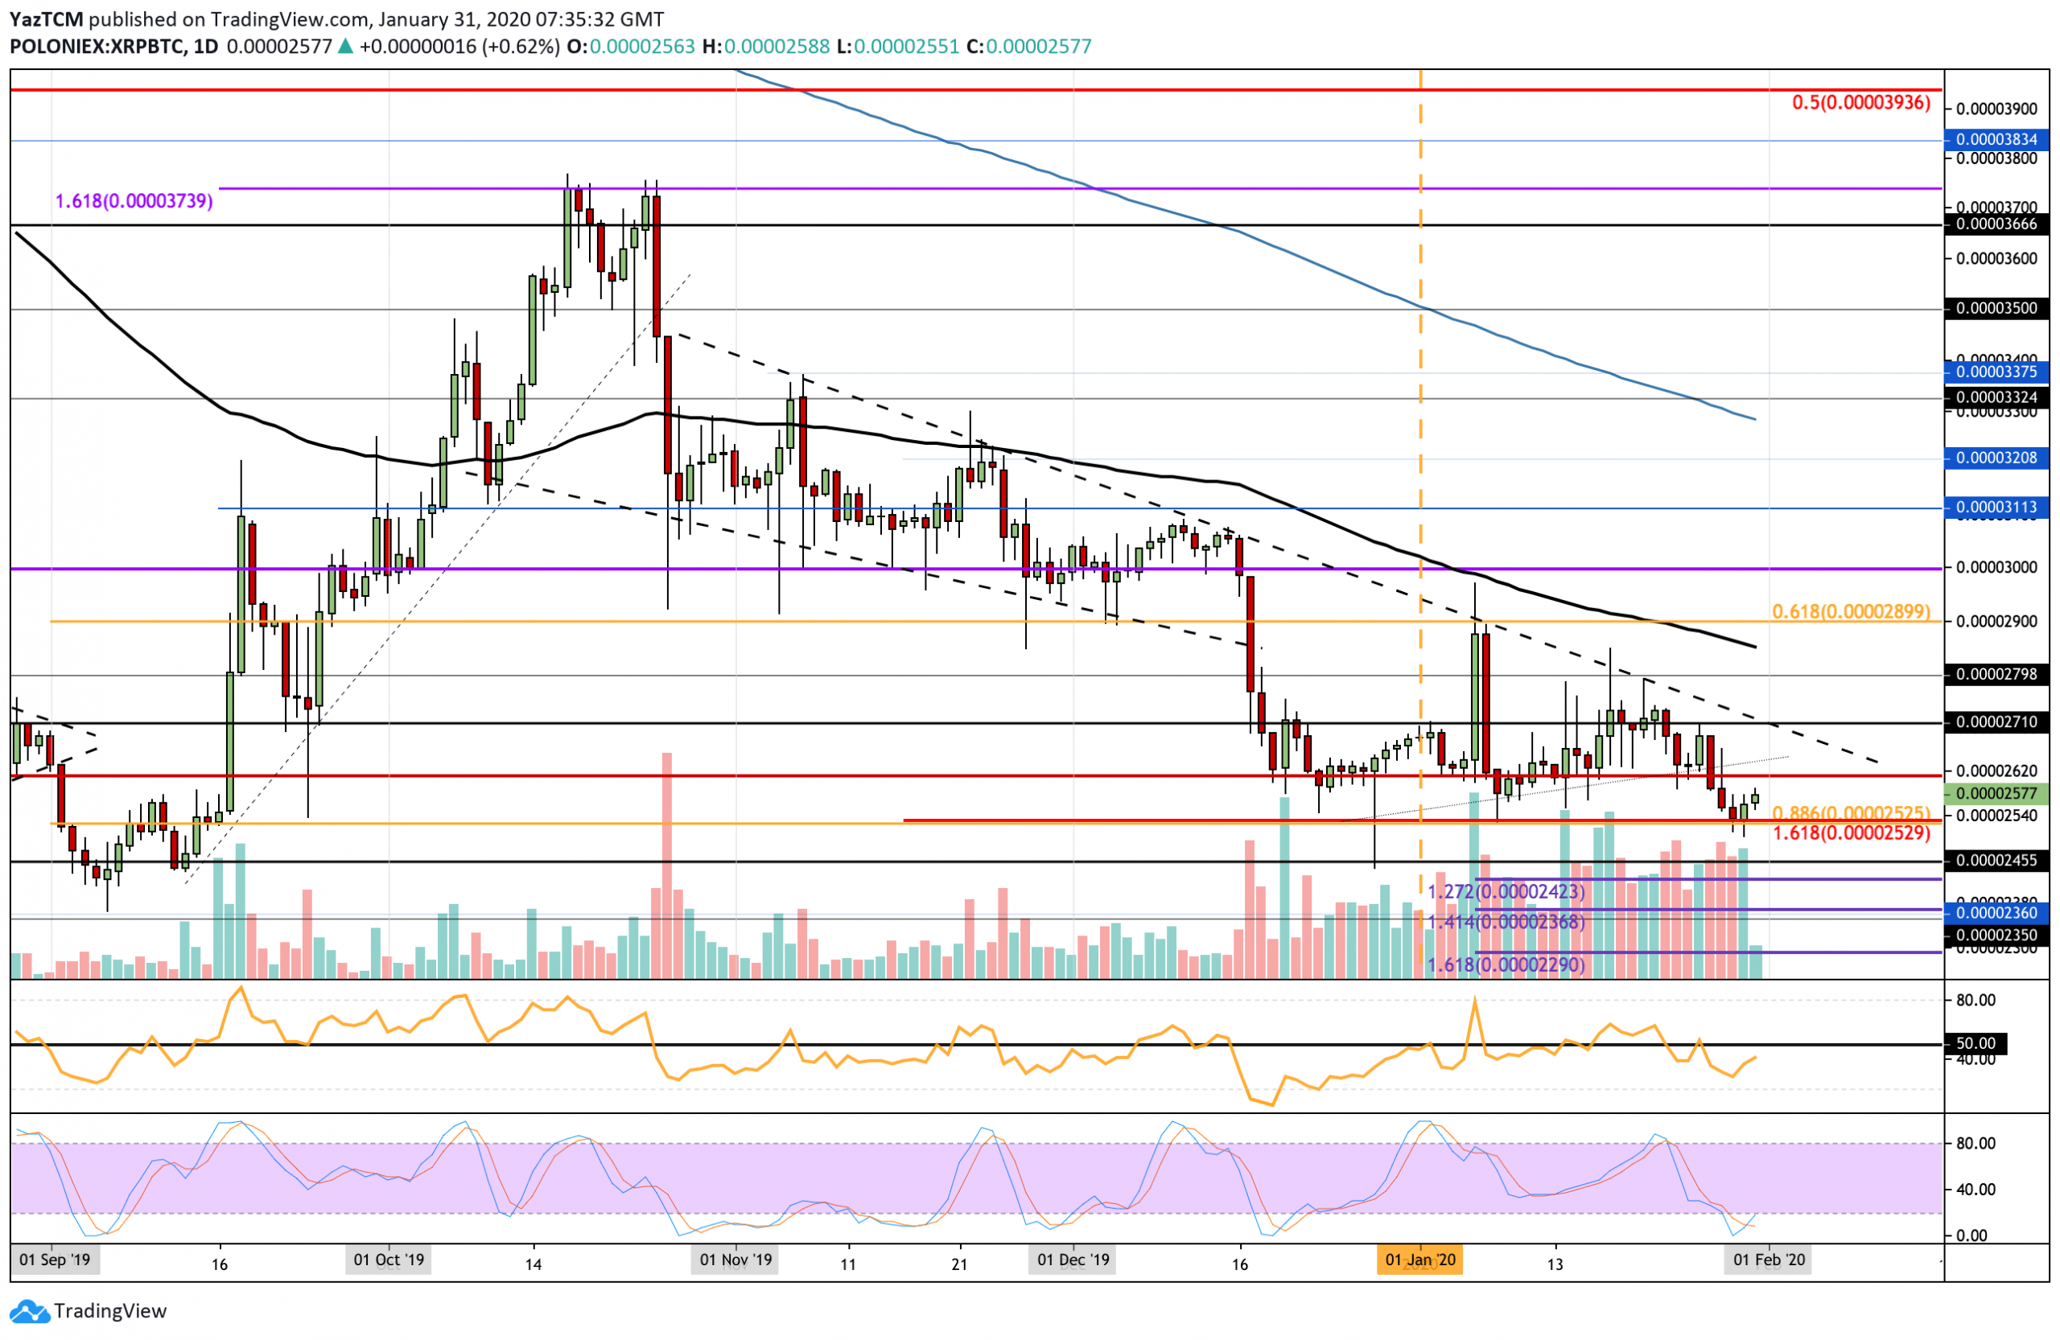Click the 1D timeframe label
The width and height of the screenshot is (2060, 1340).
click(206, 47)
